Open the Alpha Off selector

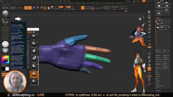[5, 29]
